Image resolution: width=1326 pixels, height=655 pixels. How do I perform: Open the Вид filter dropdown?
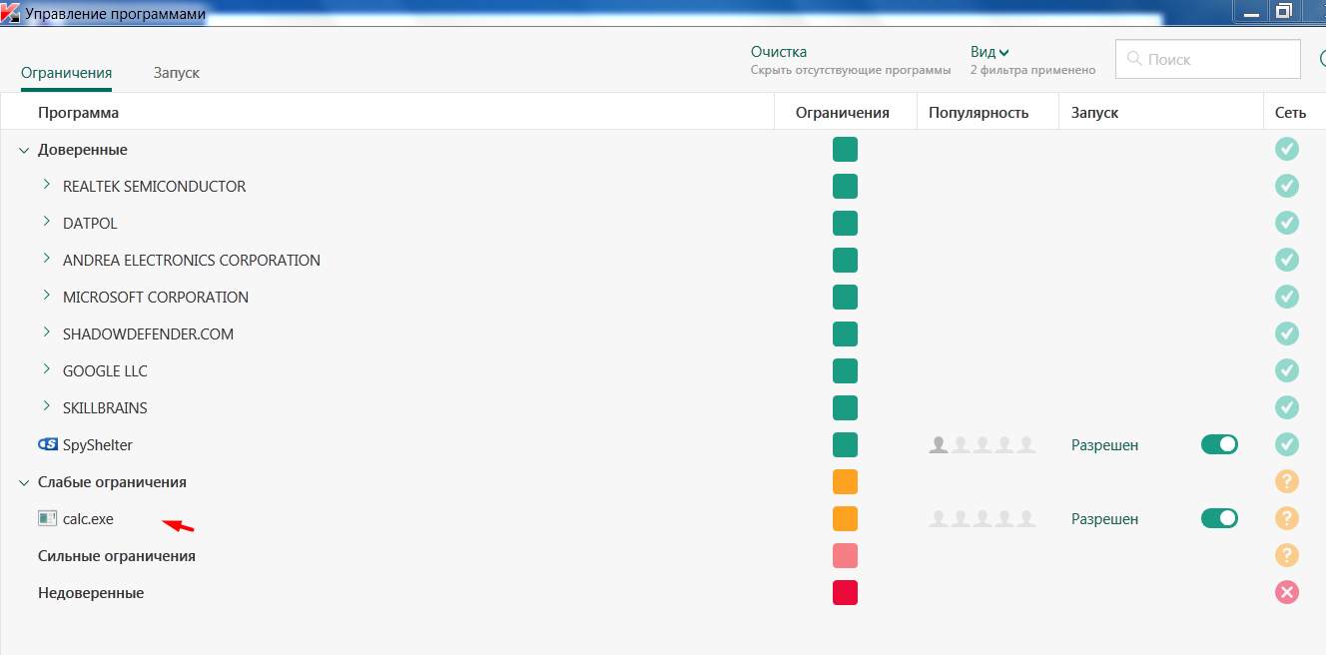click(990, 52)
